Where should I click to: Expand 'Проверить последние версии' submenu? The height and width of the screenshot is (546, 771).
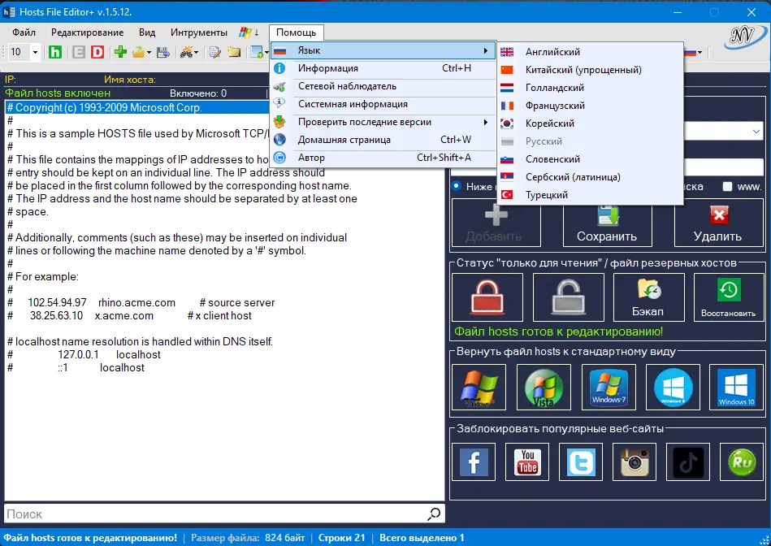383,122
